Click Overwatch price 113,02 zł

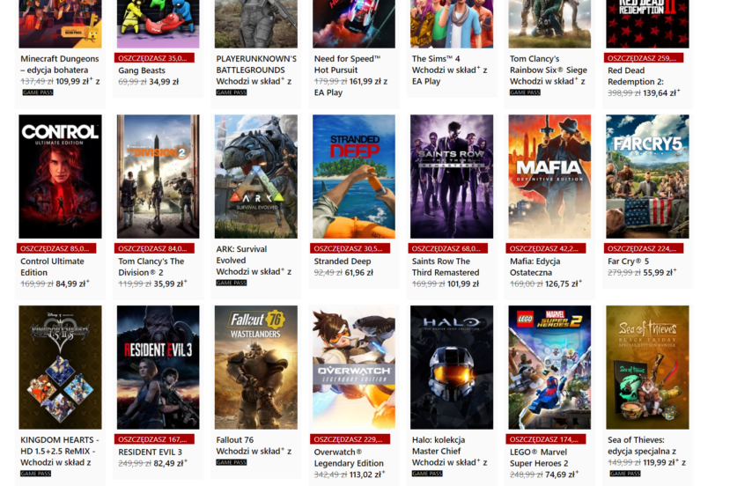367,475
